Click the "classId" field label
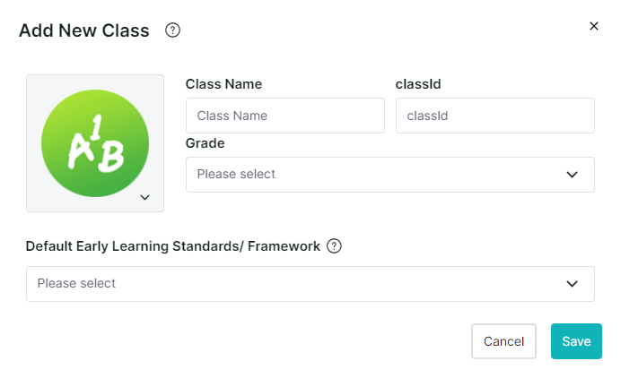Viewport: 621px width, 378px height. 417,84
